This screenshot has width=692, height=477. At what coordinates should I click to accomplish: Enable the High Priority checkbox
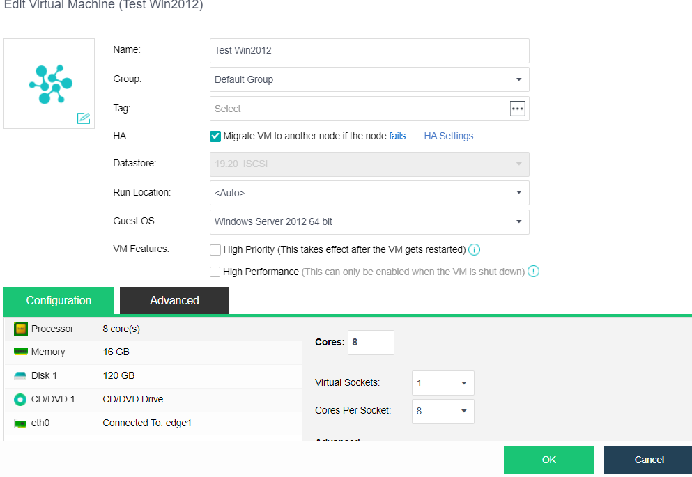click(x=215, y=249)
